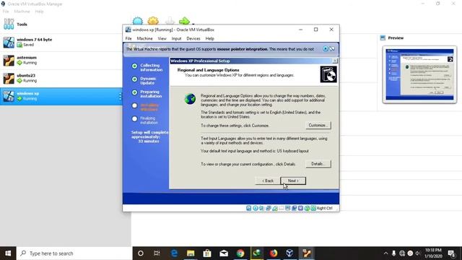Select the running VM listed above ubuntu23
The height and width of the screenshot is (260, 462).
tap(61, 60)
